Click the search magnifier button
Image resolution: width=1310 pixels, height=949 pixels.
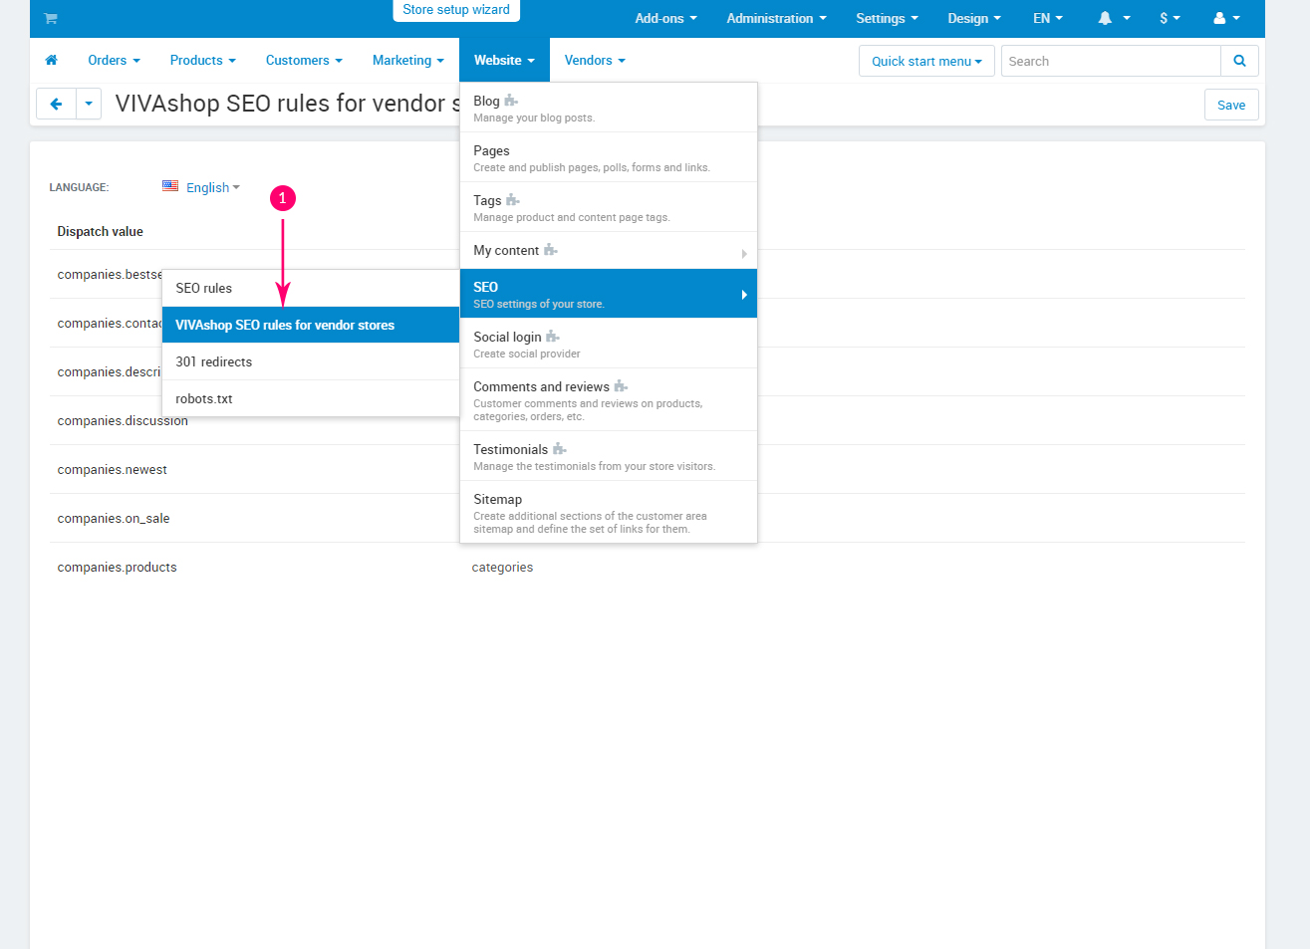coord(1239,61)
